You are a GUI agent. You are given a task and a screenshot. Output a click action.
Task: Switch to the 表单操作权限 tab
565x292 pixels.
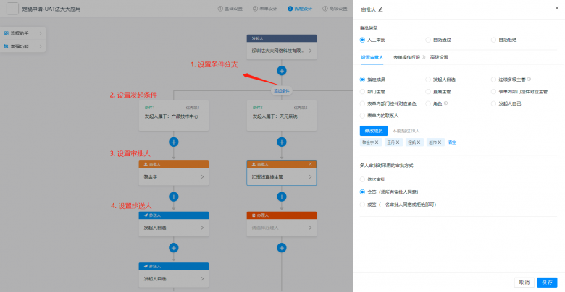tap(408, 56)
